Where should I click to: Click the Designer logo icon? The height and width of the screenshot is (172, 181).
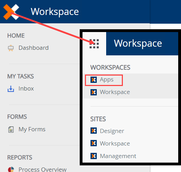[94, 131]
